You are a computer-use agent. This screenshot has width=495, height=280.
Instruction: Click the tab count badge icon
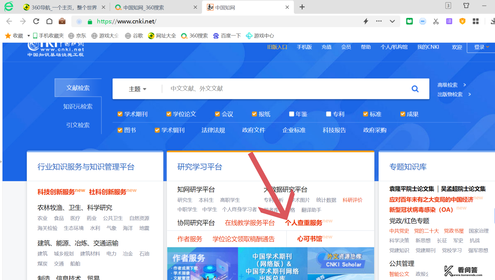point(448,6)
